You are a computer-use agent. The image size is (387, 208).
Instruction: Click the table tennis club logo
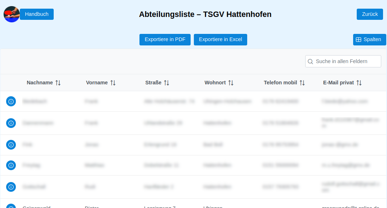(12, 14)
